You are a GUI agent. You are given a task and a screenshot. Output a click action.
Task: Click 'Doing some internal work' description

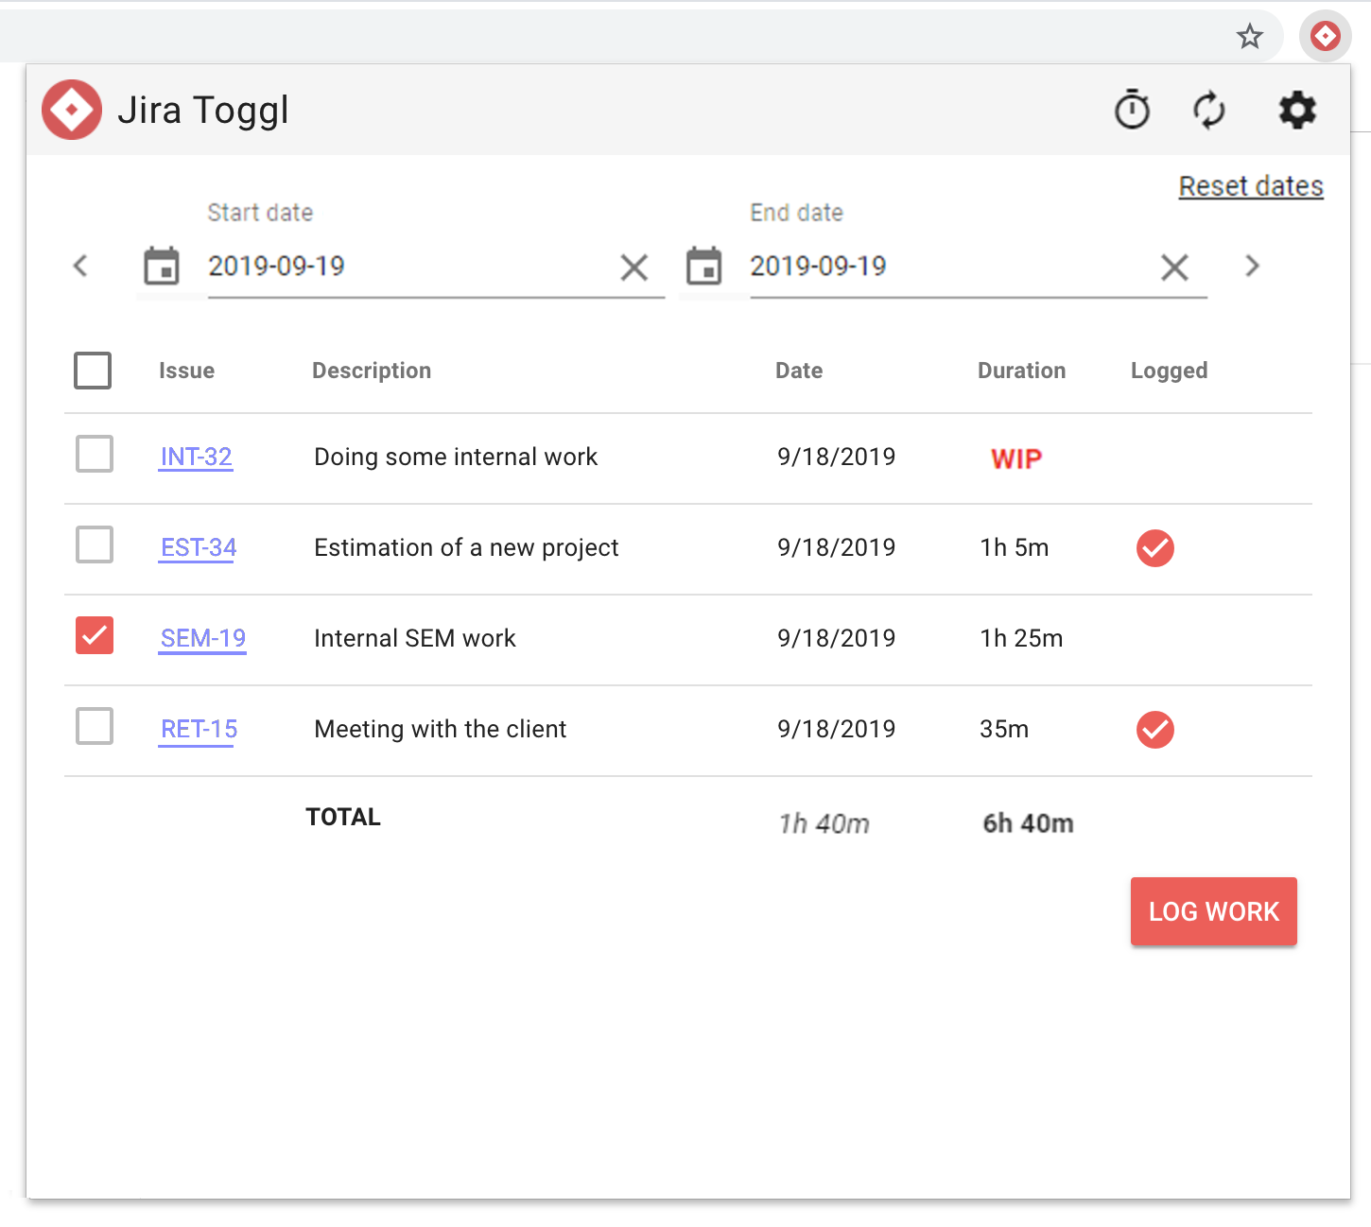pyautogui.click(x=456, y=457)
